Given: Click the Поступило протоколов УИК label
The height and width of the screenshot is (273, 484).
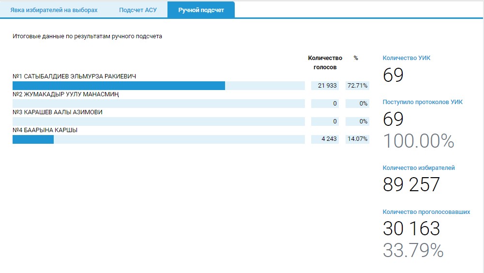Looking at the screenshot, I should tap(423, 102).
